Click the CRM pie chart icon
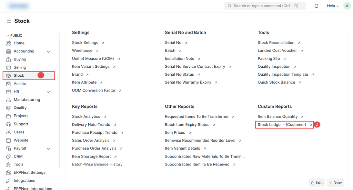 pyautogui.click(x=9, y=156)
